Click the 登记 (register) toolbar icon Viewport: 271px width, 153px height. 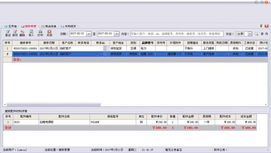(8, 33)
